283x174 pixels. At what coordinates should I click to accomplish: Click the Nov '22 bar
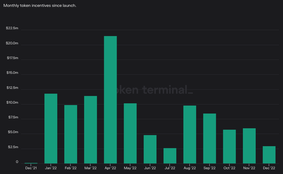click(249, 146)
